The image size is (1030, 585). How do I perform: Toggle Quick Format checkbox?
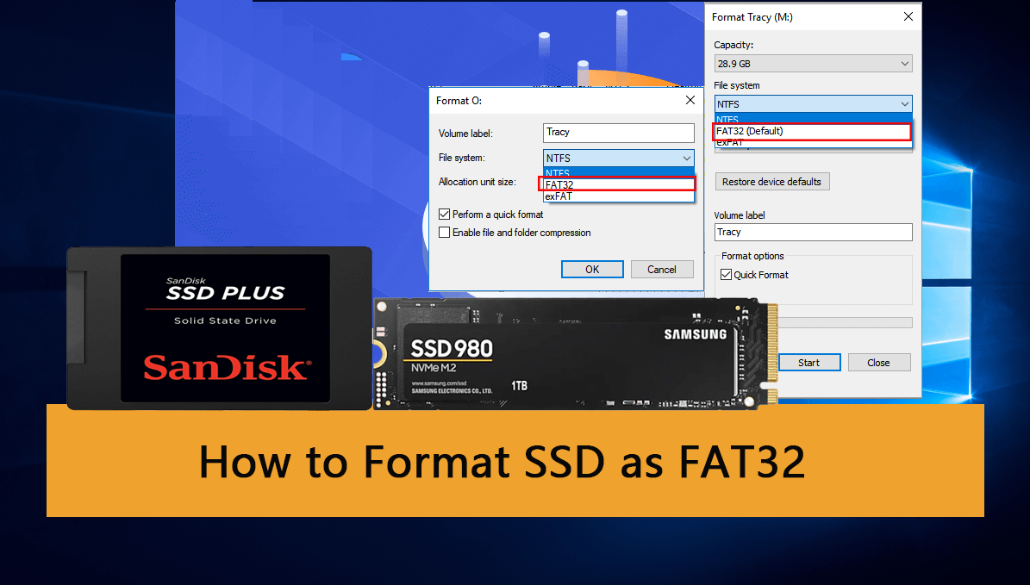[726, 275]
